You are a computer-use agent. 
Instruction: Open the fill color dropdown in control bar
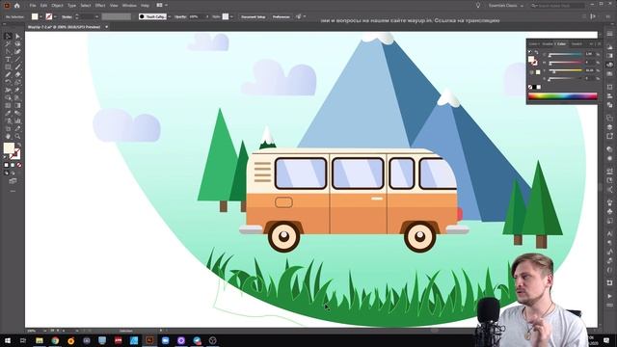tap(40, 16)
